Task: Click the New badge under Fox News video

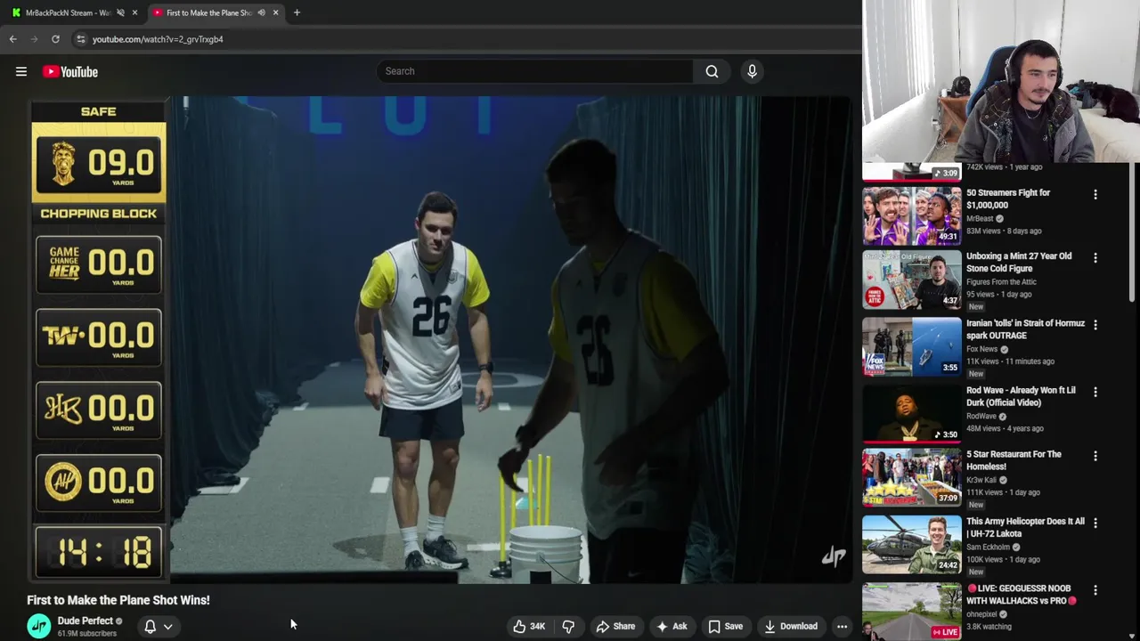Action: pos(976,374)
